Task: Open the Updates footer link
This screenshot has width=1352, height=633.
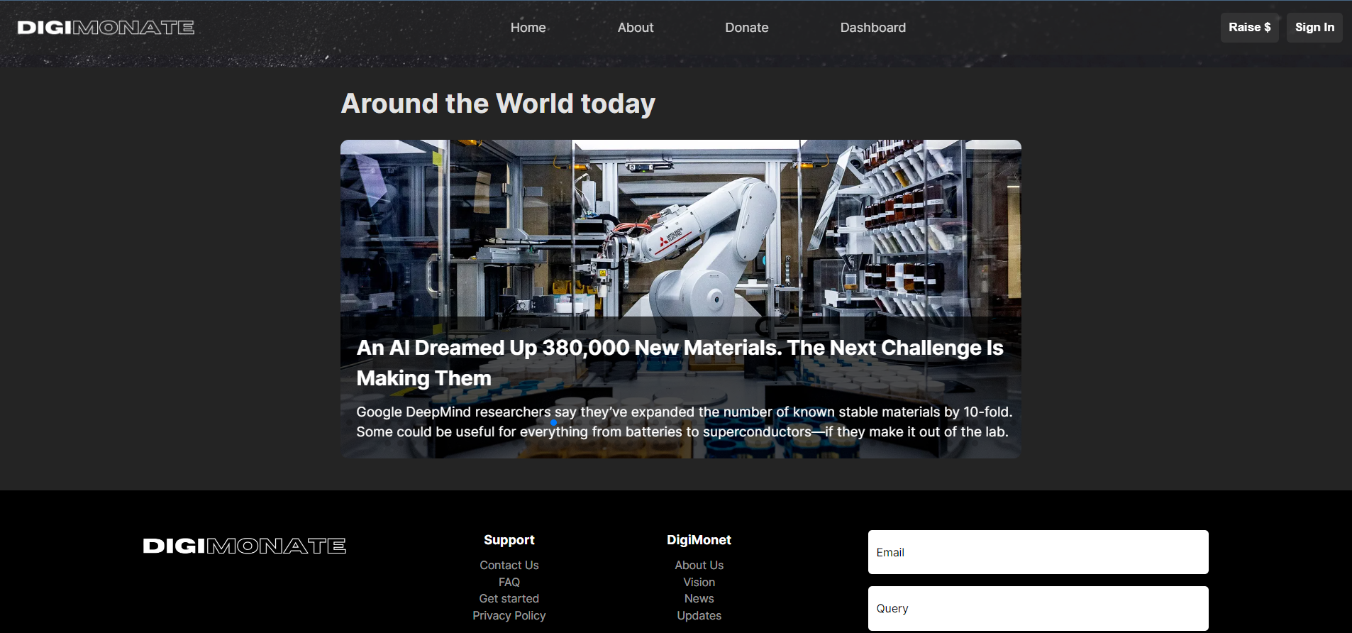Action: [699, 615]
